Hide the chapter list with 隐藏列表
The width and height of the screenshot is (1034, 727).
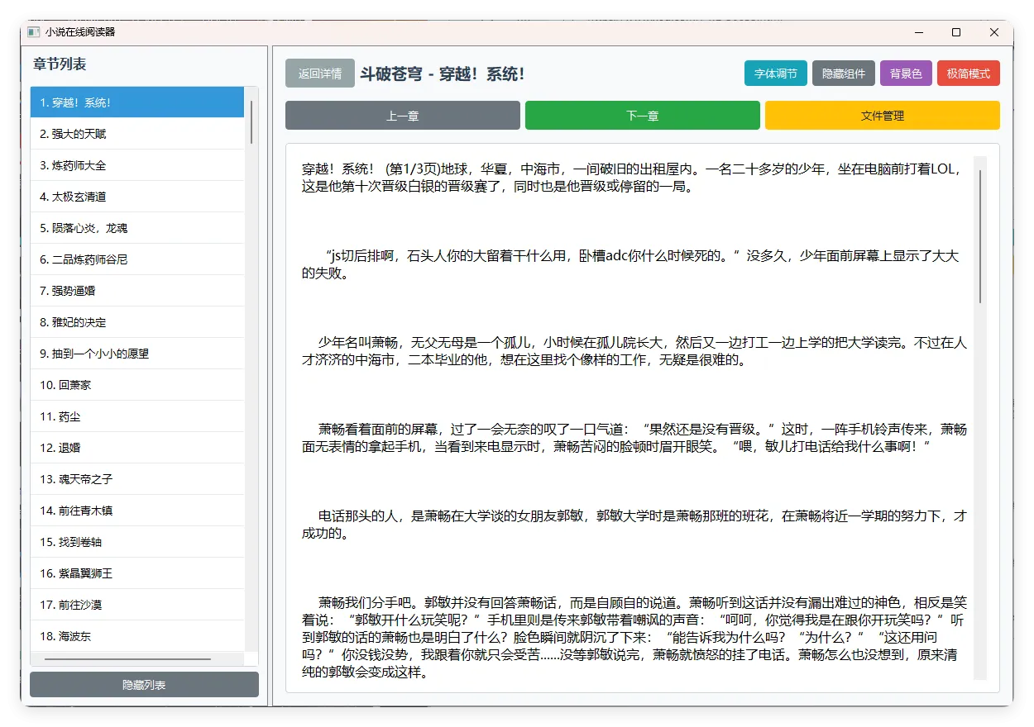(143, 684)
